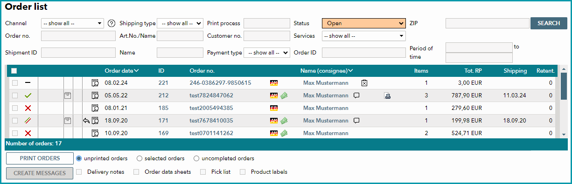Open order details icon for order 171
The width and height of the screenshot is (572, 184).
95,121
